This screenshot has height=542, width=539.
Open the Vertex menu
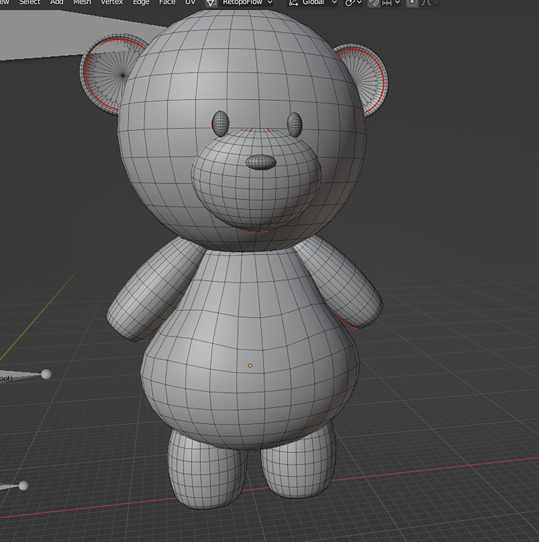[x=112, y=2]
